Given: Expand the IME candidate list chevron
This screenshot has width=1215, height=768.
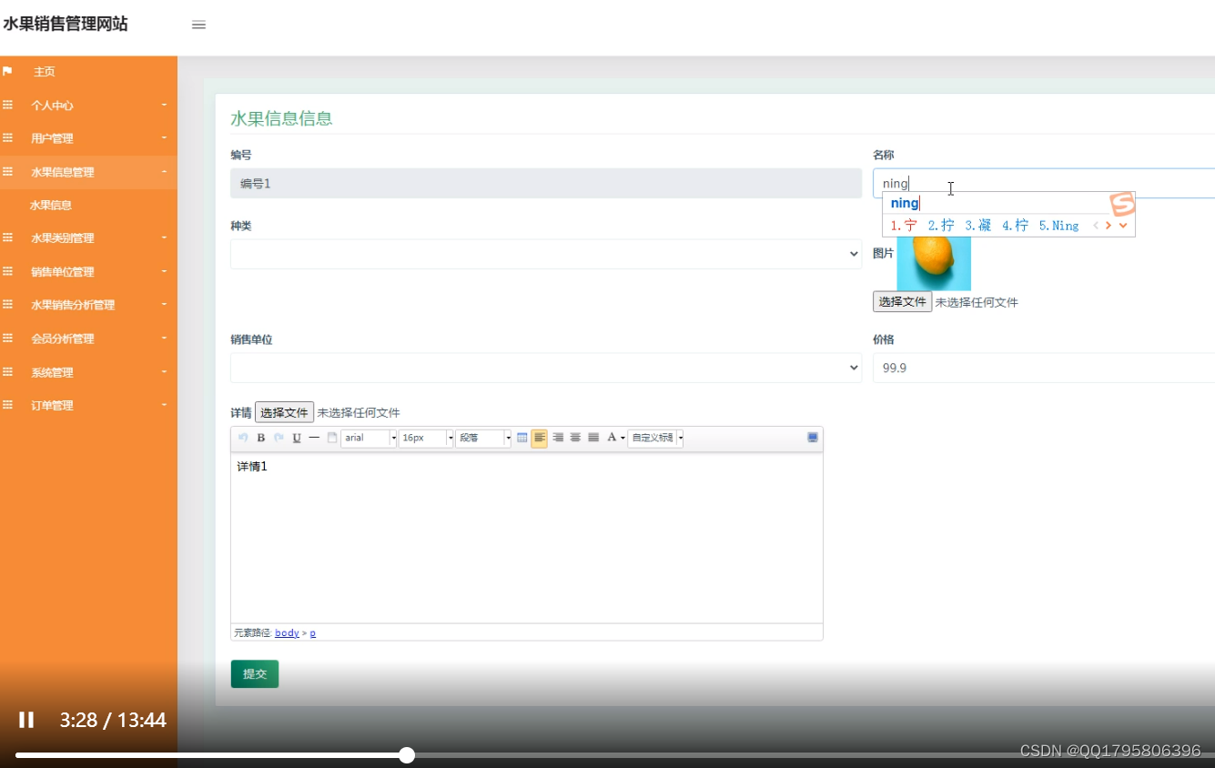Looking at the screenshot, I should pos(1123,226).
